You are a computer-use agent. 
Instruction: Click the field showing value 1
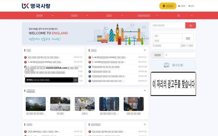pos(180,55)
